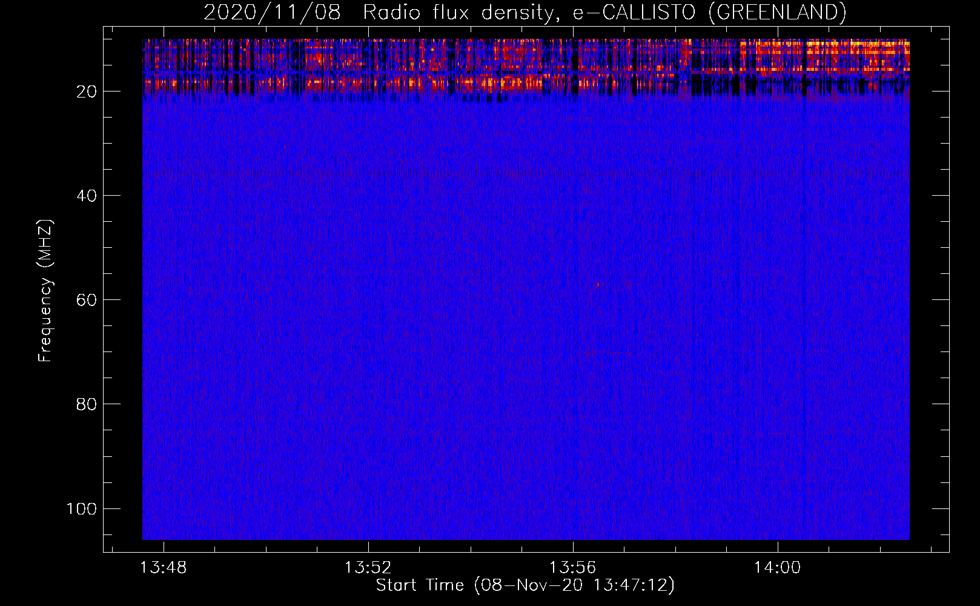
Task: Click the '40' frequency tick label
Action: coord(87,196)
